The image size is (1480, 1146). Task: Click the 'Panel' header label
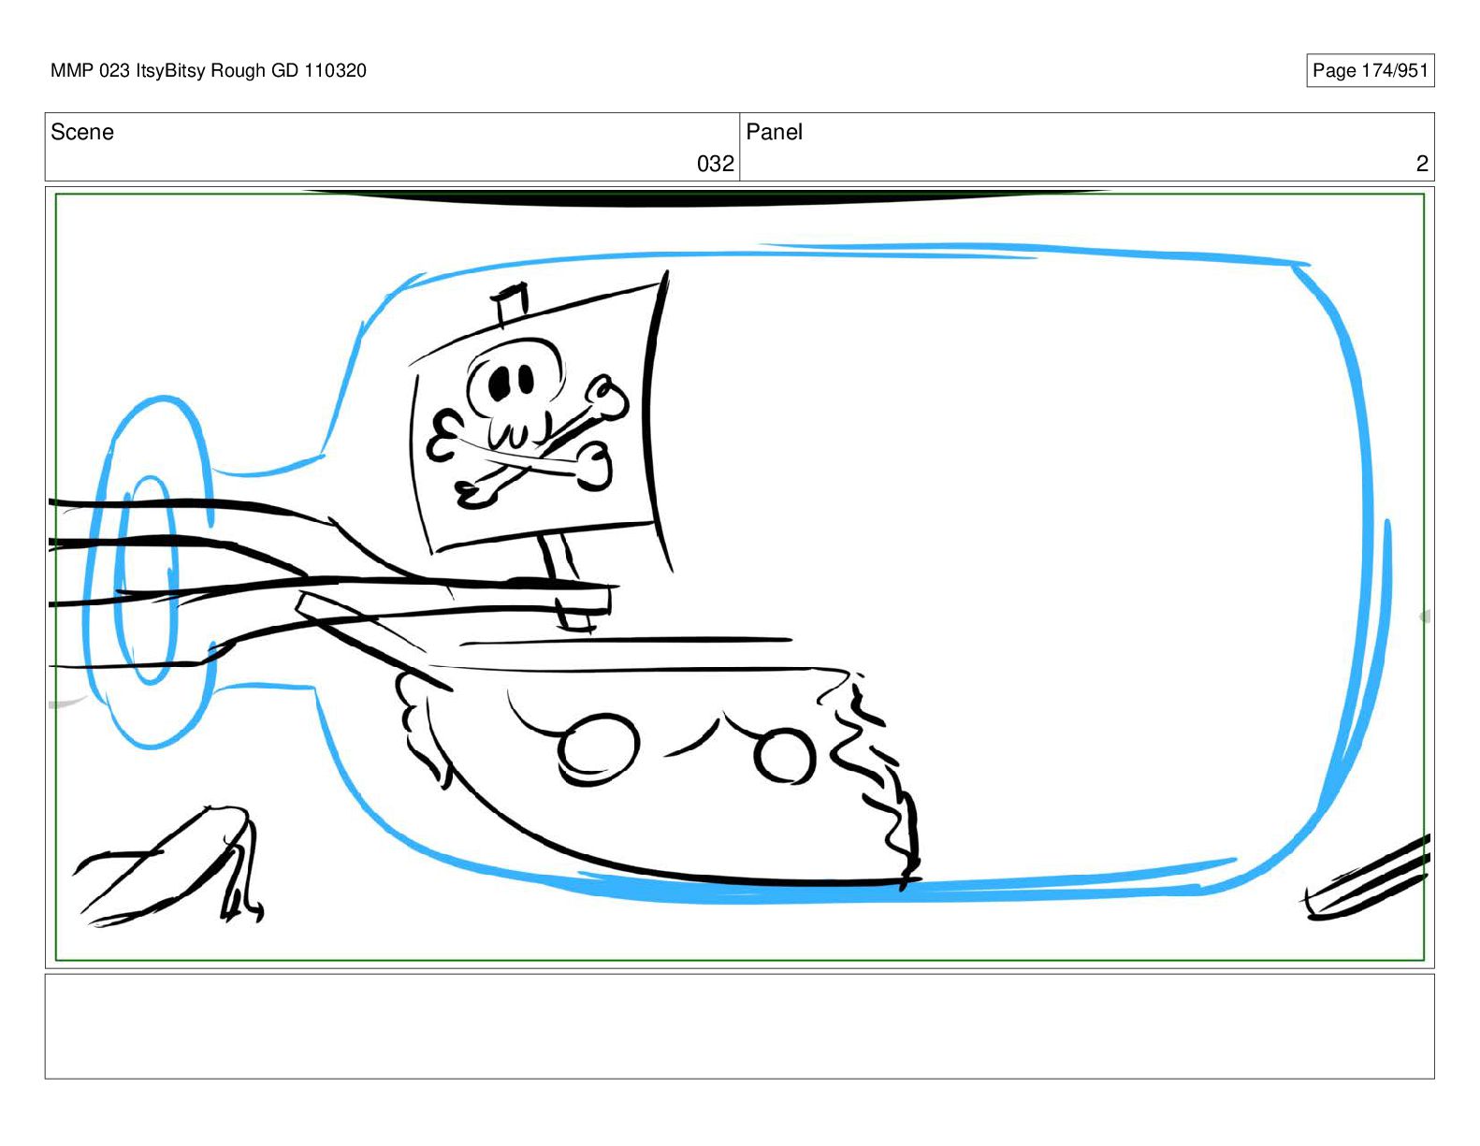(x=774, y=133)
